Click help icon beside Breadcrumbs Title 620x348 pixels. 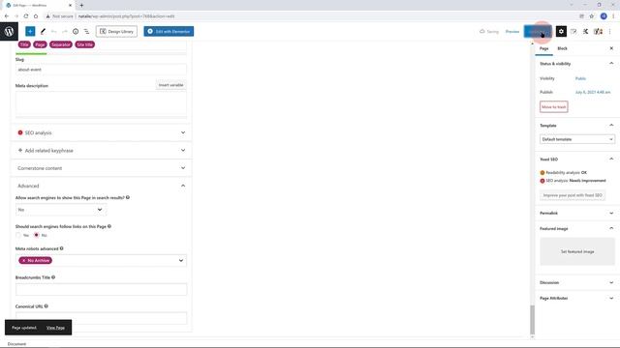53,277
